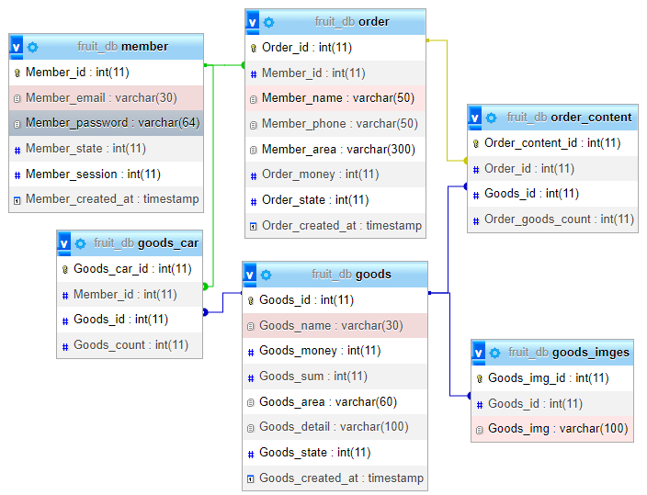Click the numeric icon beside Order_money
Viewport: 647px width, 495px height.
[254, 176]
